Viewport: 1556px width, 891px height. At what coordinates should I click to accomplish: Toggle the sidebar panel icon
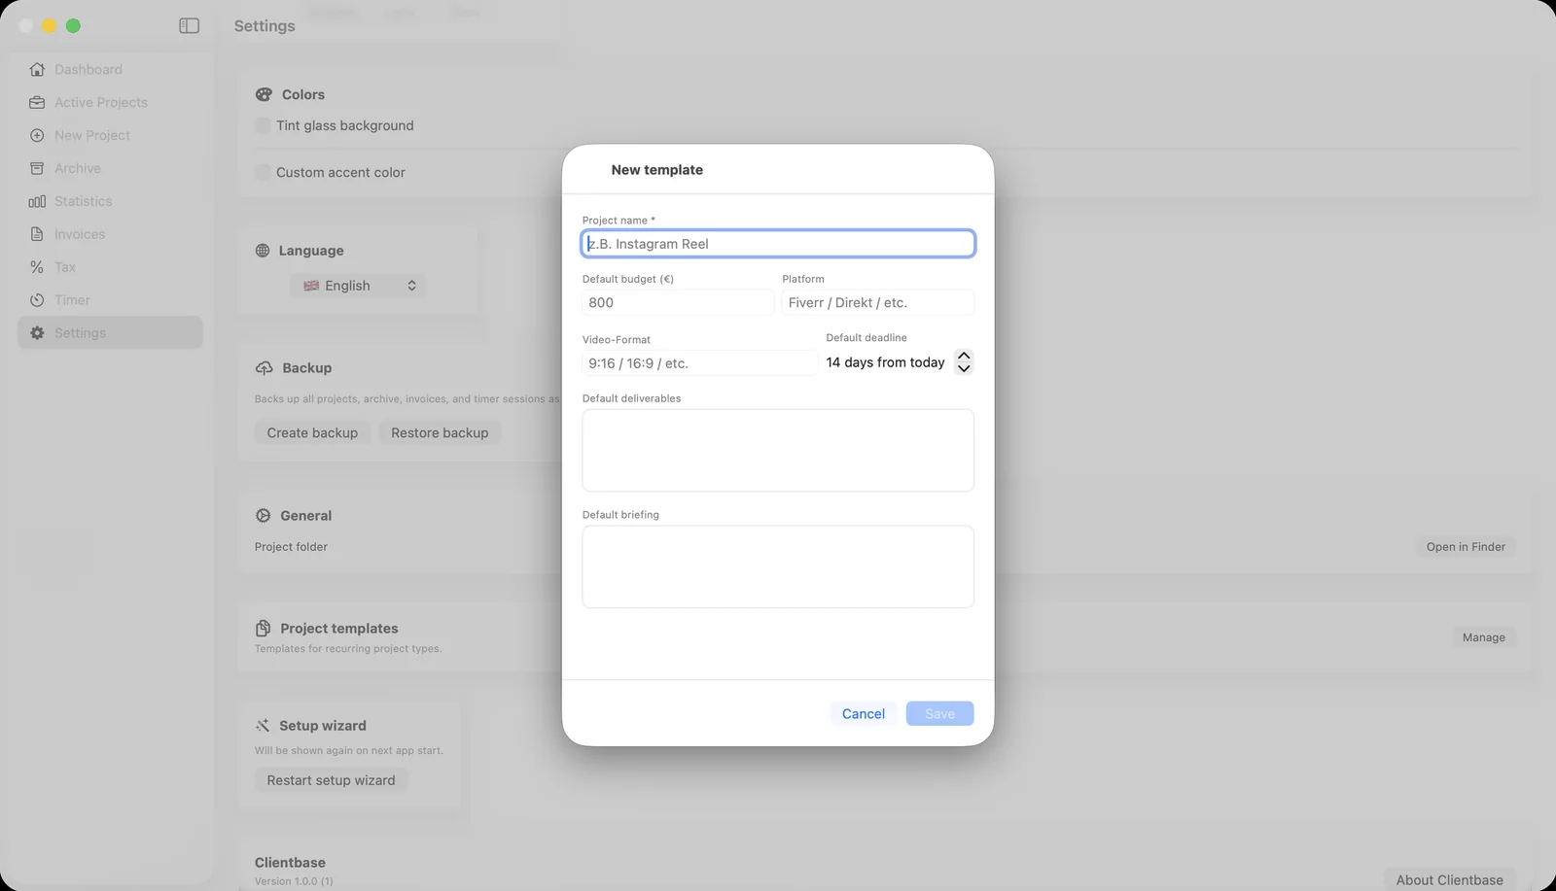[190, 26]
